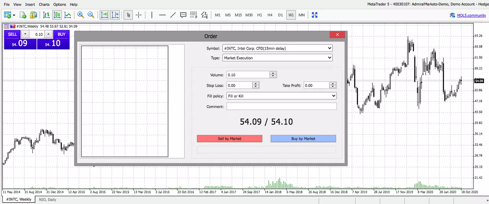Decrease one-click trading volume

[26, 34]
